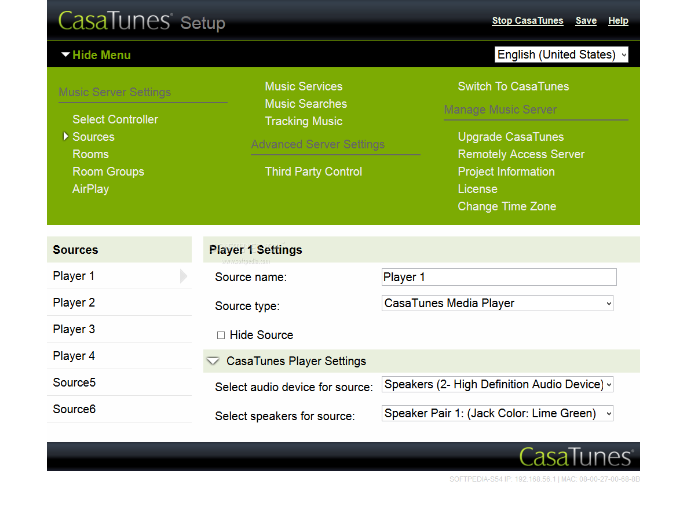Click Hide Menu to collapse the menu
The width and height of the screenshot is (687, 532).
pyautogui.click(x=101, y=55)
